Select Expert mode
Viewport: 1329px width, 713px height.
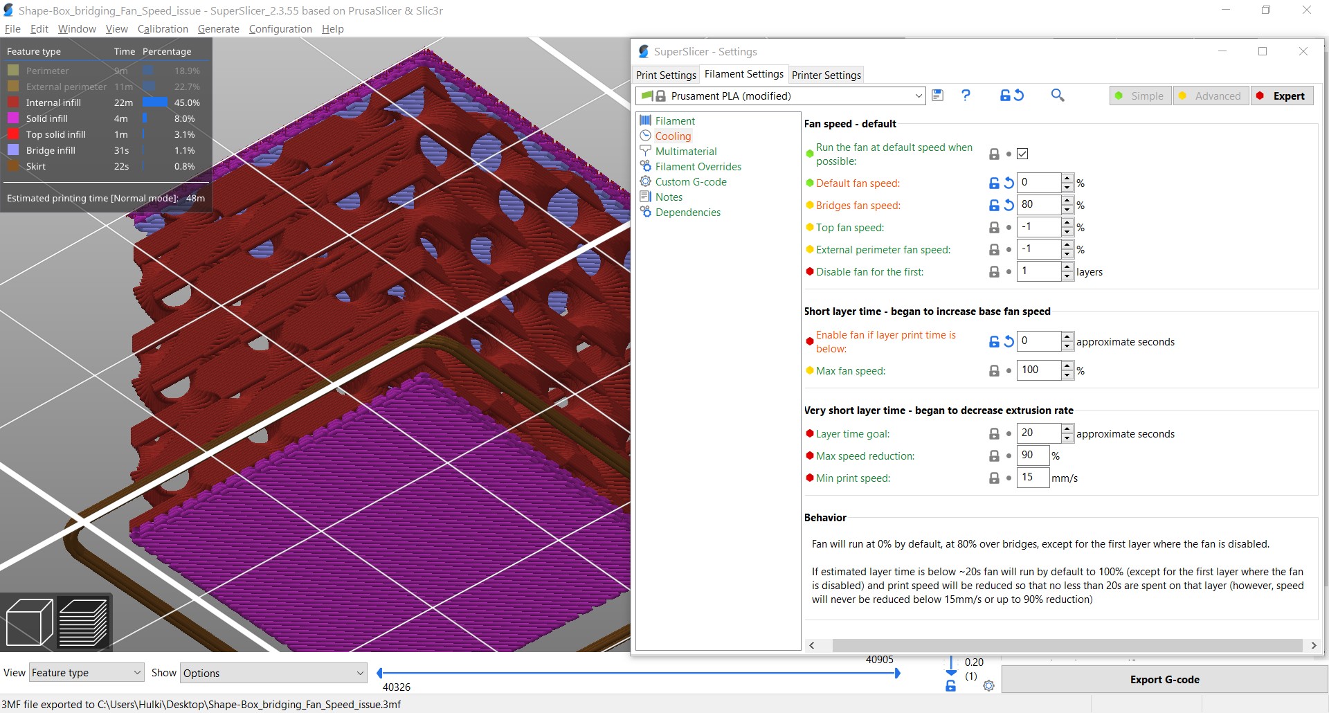coord(1281,96)
